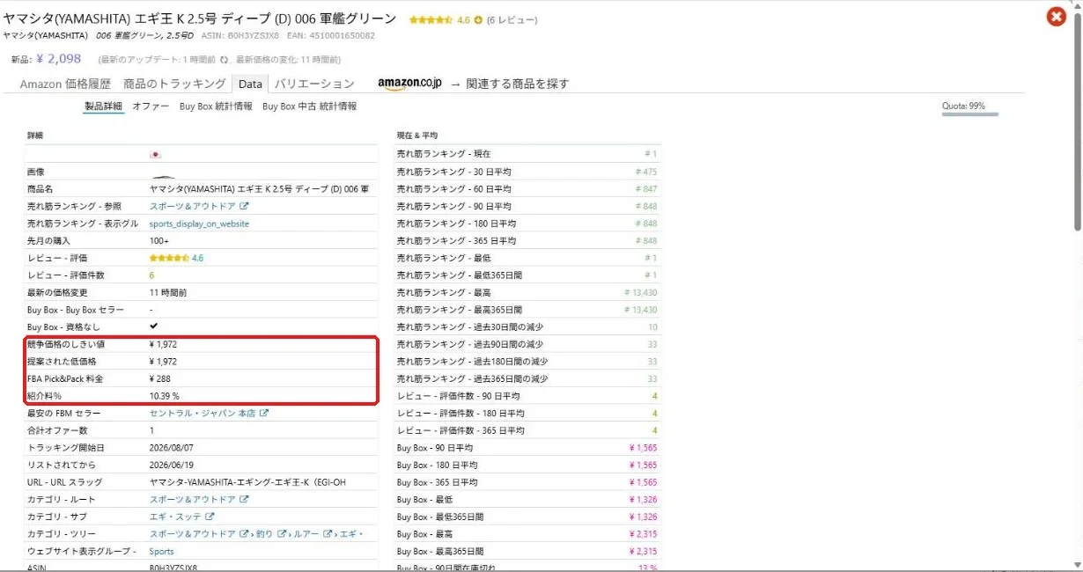Screen dimensions: 1083x572
Task: Click # 13,430 in the 売れ筋ランキング - 最高 row
Action: [x=641, y=292]
